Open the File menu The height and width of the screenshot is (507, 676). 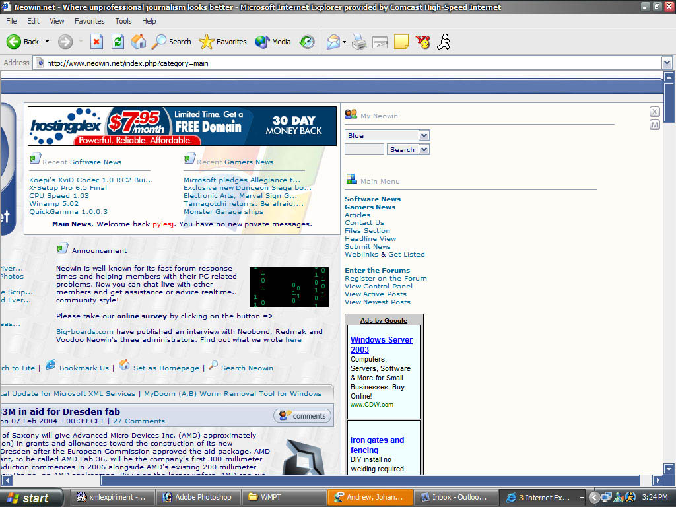coord(11,21)
